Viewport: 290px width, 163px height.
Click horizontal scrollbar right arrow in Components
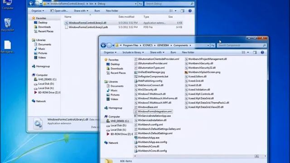(265, 156)
